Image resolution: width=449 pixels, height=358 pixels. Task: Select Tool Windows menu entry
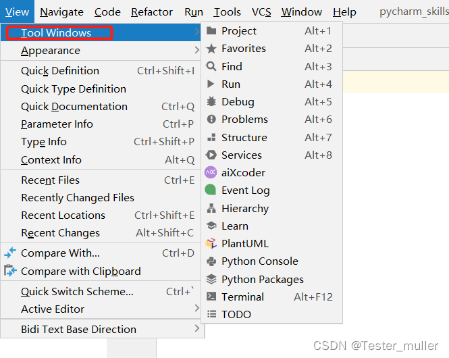click(101, 32)
